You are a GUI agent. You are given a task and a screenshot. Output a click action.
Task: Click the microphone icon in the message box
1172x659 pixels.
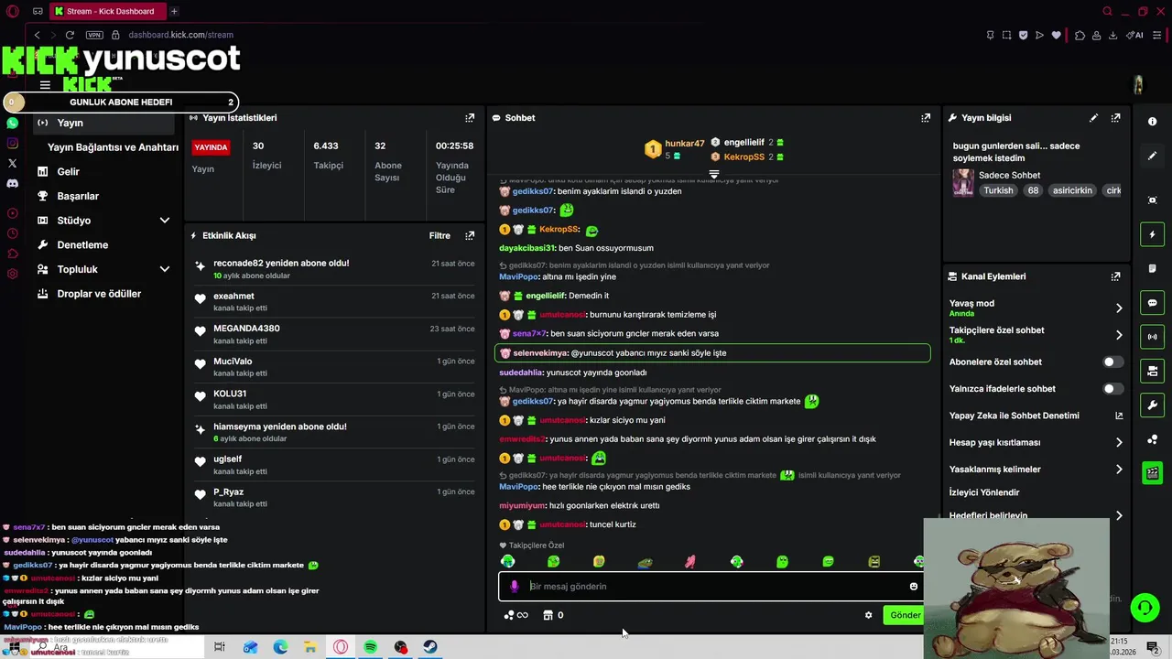515,587
